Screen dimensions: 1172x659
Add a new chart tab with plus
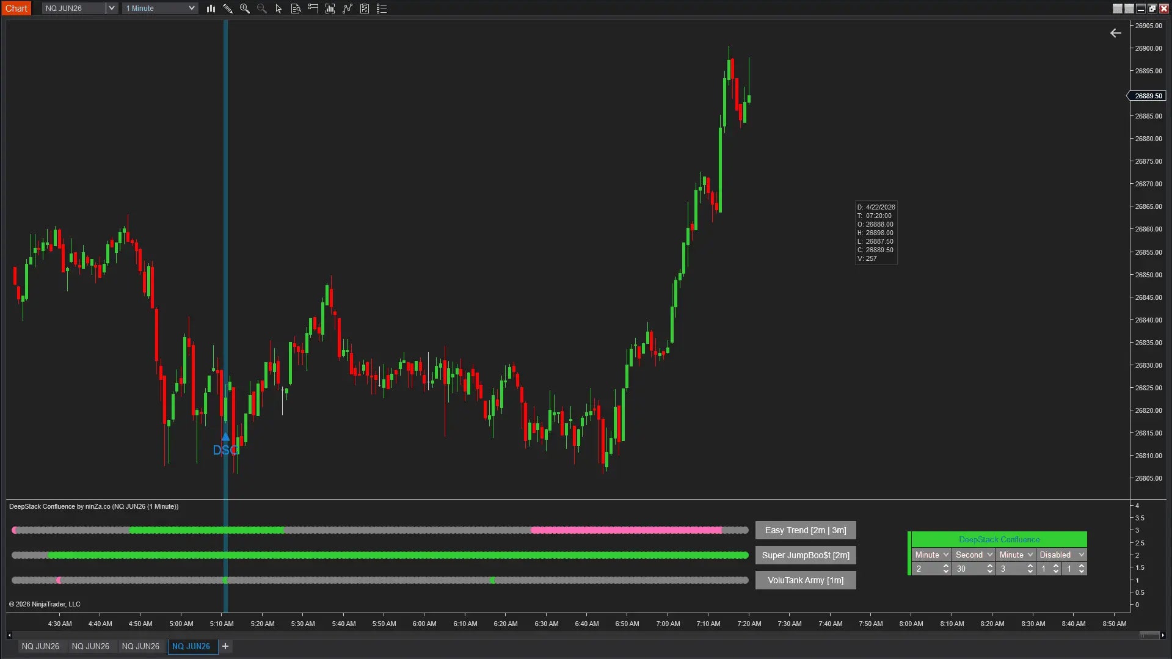pos(225,646)
